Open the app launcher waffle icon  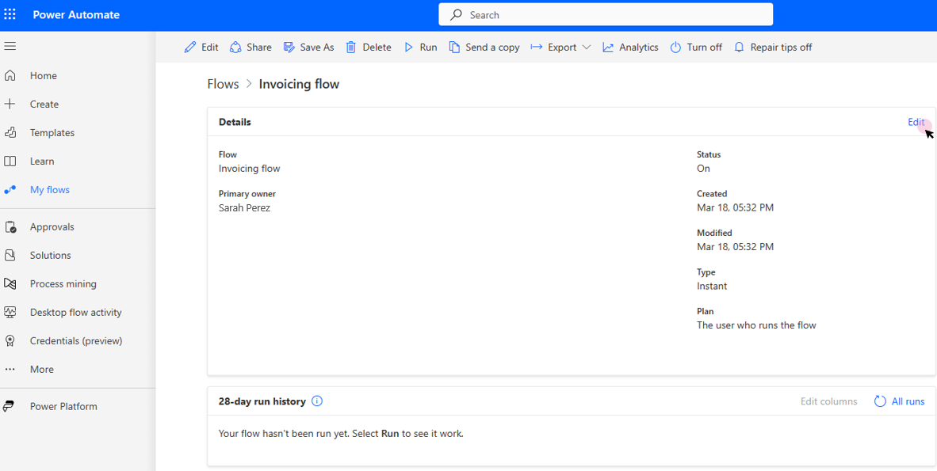click(x=10, y=15)
